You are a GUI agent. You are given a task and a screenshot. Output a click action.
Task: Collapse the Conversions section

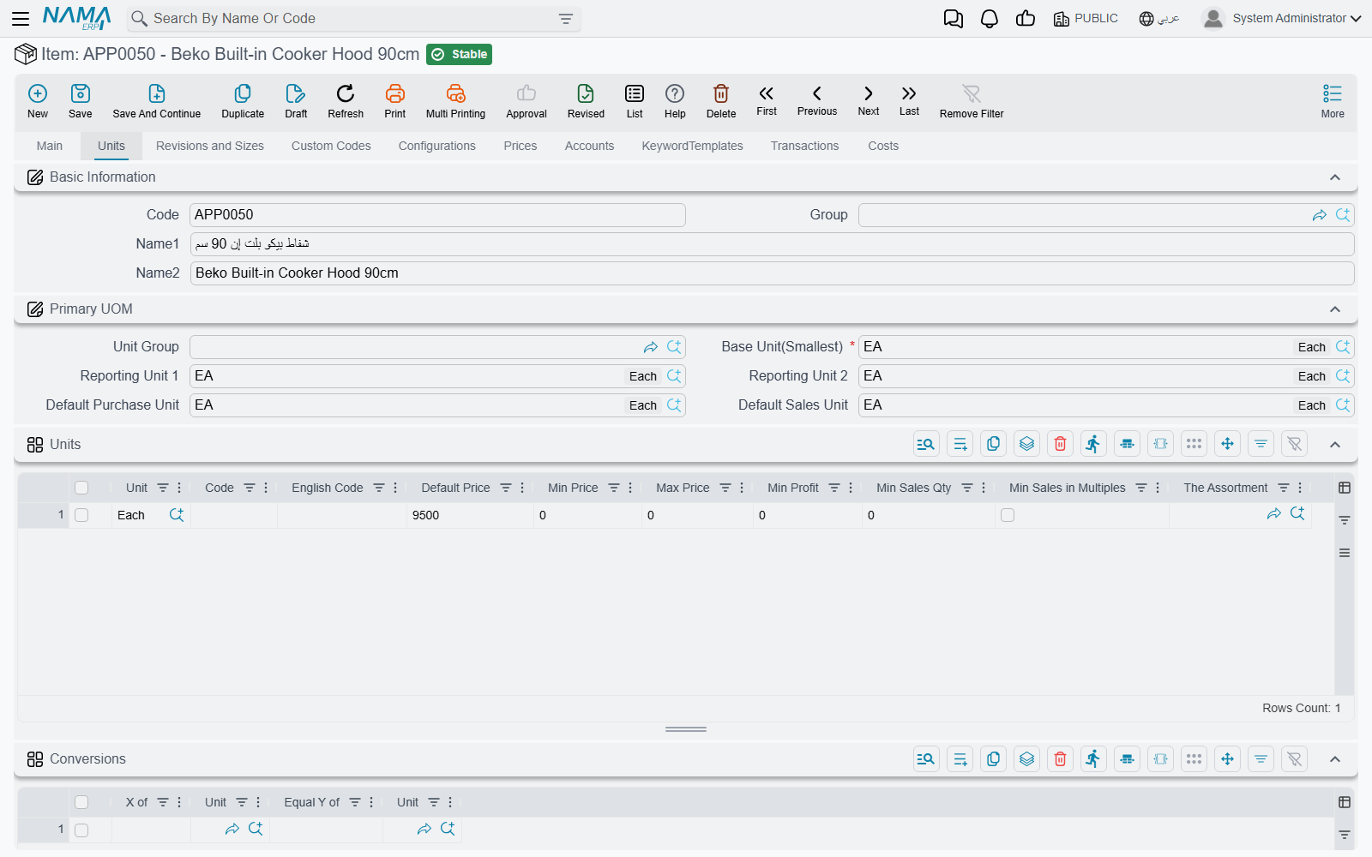(x=1335, y=759)
